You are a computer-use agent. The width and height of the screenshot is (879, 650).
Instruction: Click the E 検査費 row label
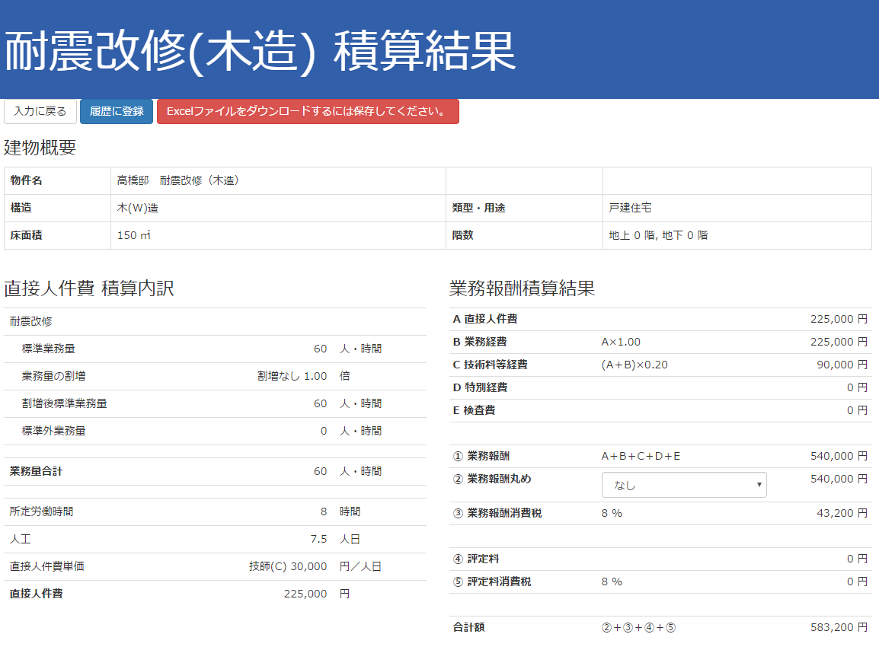(475, 411)
